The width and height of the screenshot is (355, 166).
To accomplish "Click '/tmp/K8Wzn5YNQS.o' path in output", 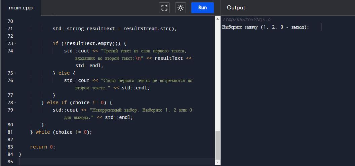I will [246, 20].
